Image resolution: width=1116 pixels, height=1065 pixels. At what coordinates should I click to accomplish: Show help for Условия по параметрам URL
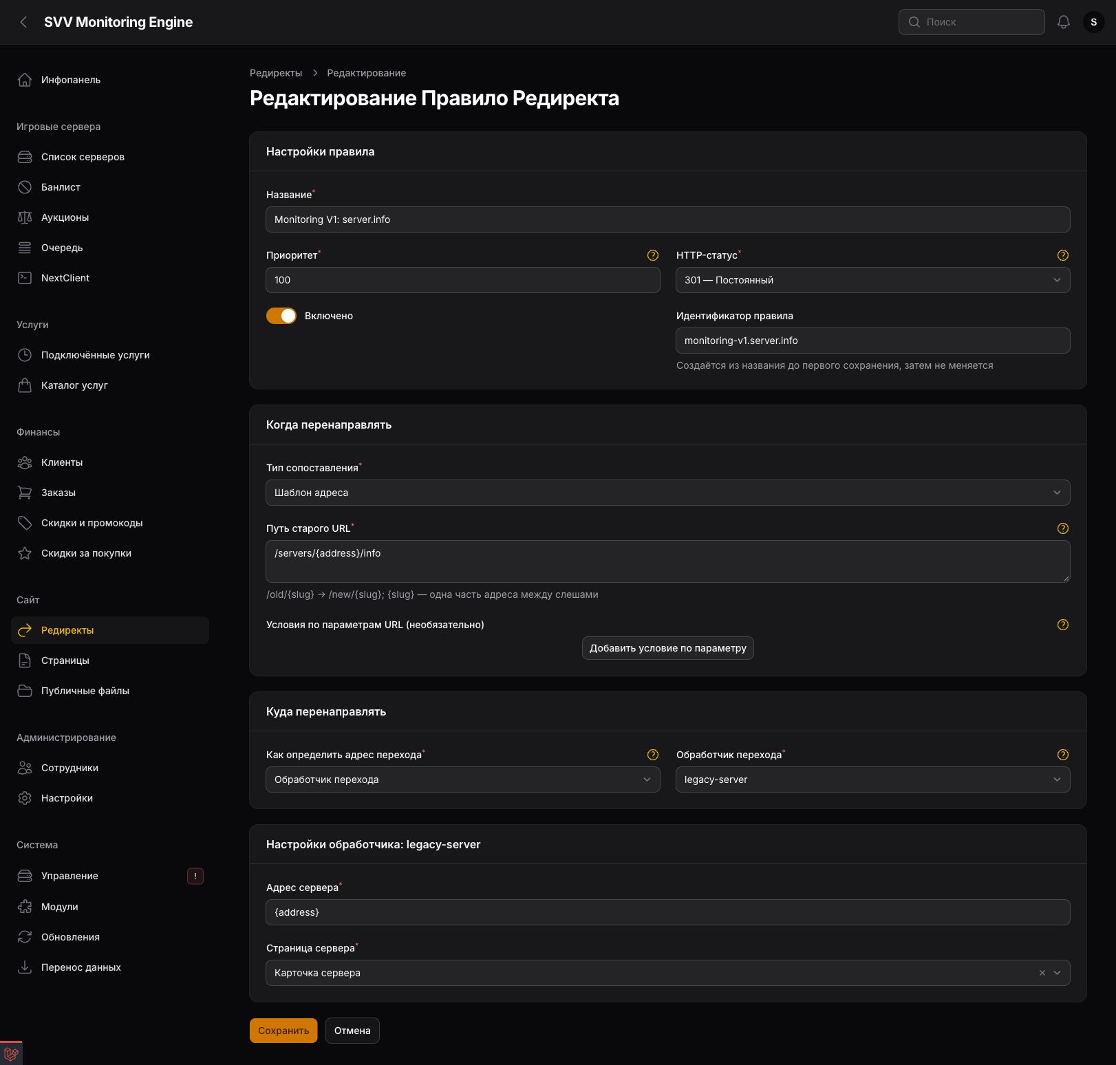click(1063, 625)
